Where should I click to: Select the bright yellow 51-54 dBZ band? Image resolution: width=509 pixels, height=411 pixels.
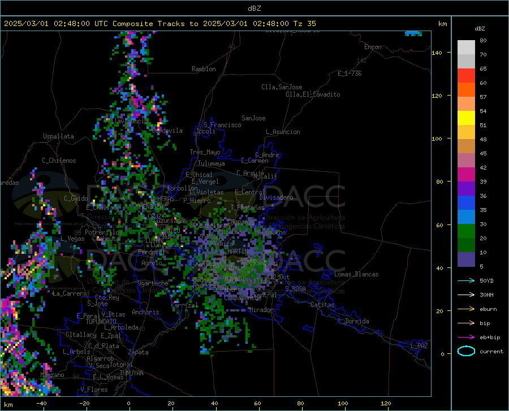point(466,118)
